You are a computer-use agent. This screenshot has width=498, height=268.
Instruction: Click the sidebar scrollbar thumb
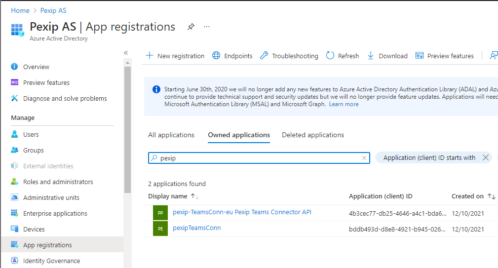(127, 129)
